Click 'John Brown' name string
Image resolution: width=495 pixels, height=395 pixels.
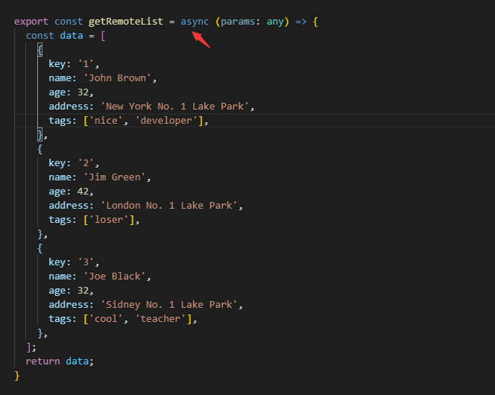118,78
